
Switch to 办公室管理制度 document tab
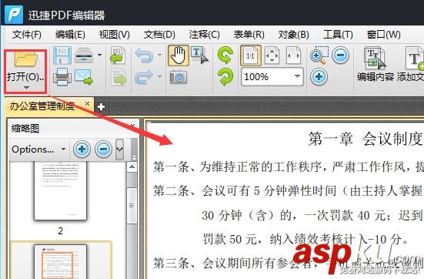[x=42, y=106]
